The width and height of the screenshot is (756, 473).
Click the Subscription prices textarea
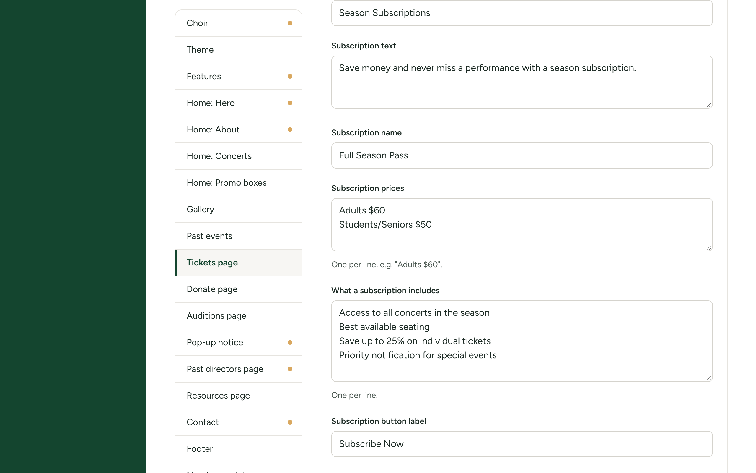(x=522, y=225)
